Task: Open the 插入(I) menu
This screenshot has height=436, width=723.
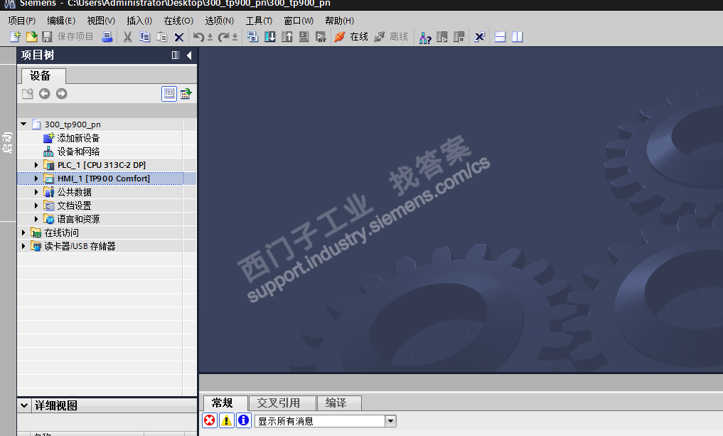Action: coord(139,21)
